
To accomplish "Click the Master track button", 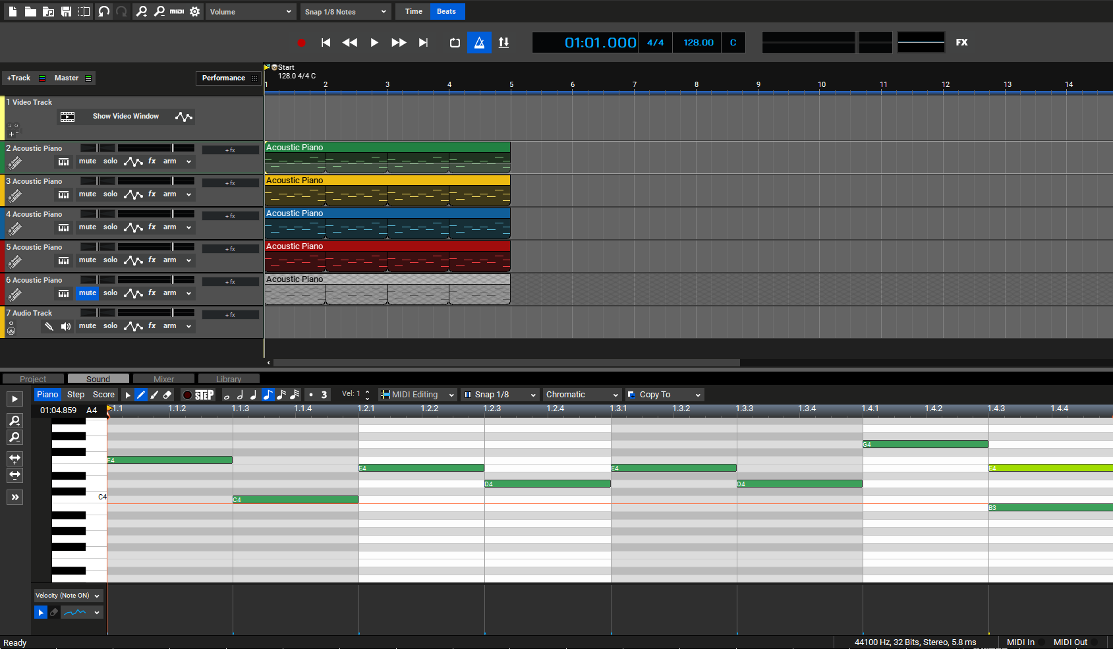I will [x=67, y=78].
